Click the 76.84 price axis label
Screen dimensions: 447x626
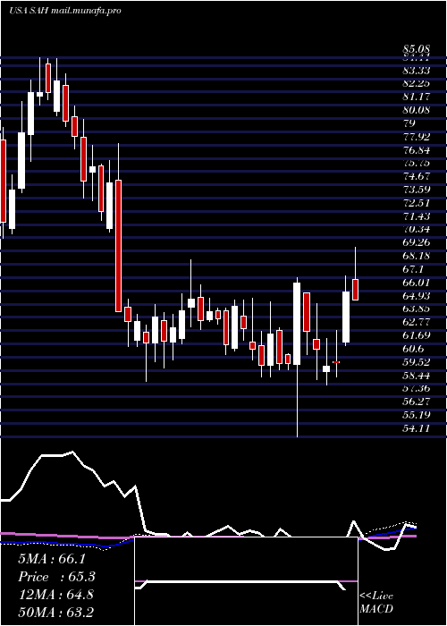[x=417, y=150]
